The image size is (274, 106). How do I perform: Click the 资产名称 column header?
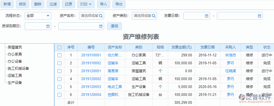click(115, 47)
